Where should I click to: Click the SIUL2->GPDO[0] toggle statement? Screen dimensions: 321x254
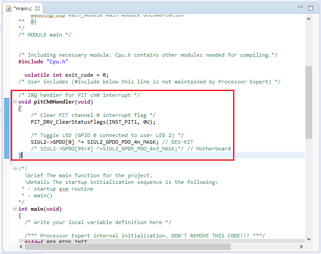[x=95, y=142]
